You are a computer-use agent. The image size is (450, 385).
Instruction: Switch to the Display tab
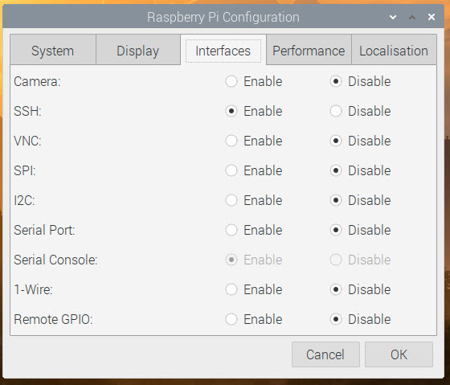pyautogui.click(x=138, y=50)
